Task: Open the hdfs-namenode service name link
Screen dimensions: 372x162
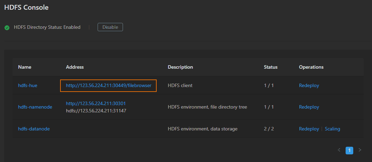Action: (35, 107)
